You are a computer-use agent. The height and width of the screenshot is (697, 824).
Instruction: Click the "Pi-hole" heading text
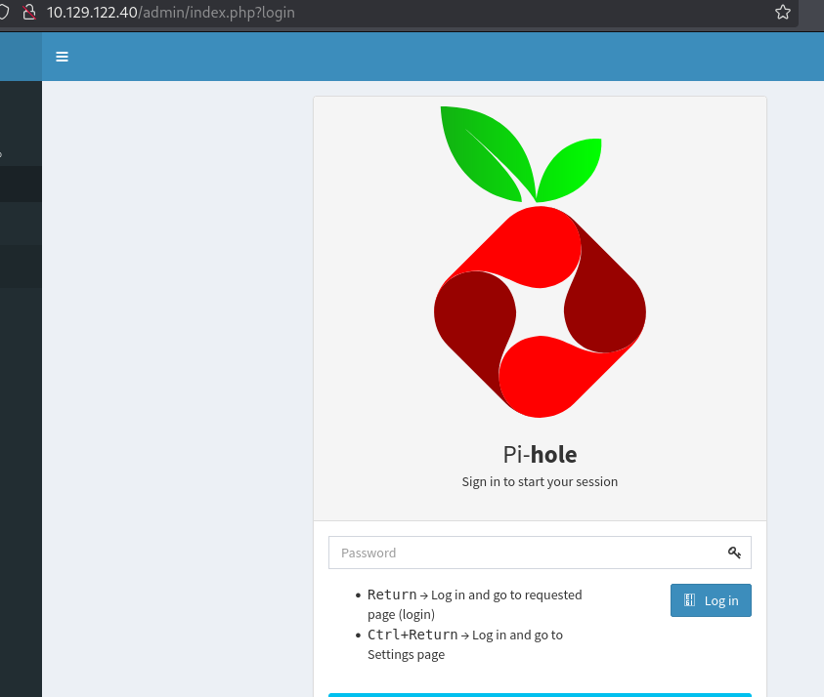coord(540,455)
